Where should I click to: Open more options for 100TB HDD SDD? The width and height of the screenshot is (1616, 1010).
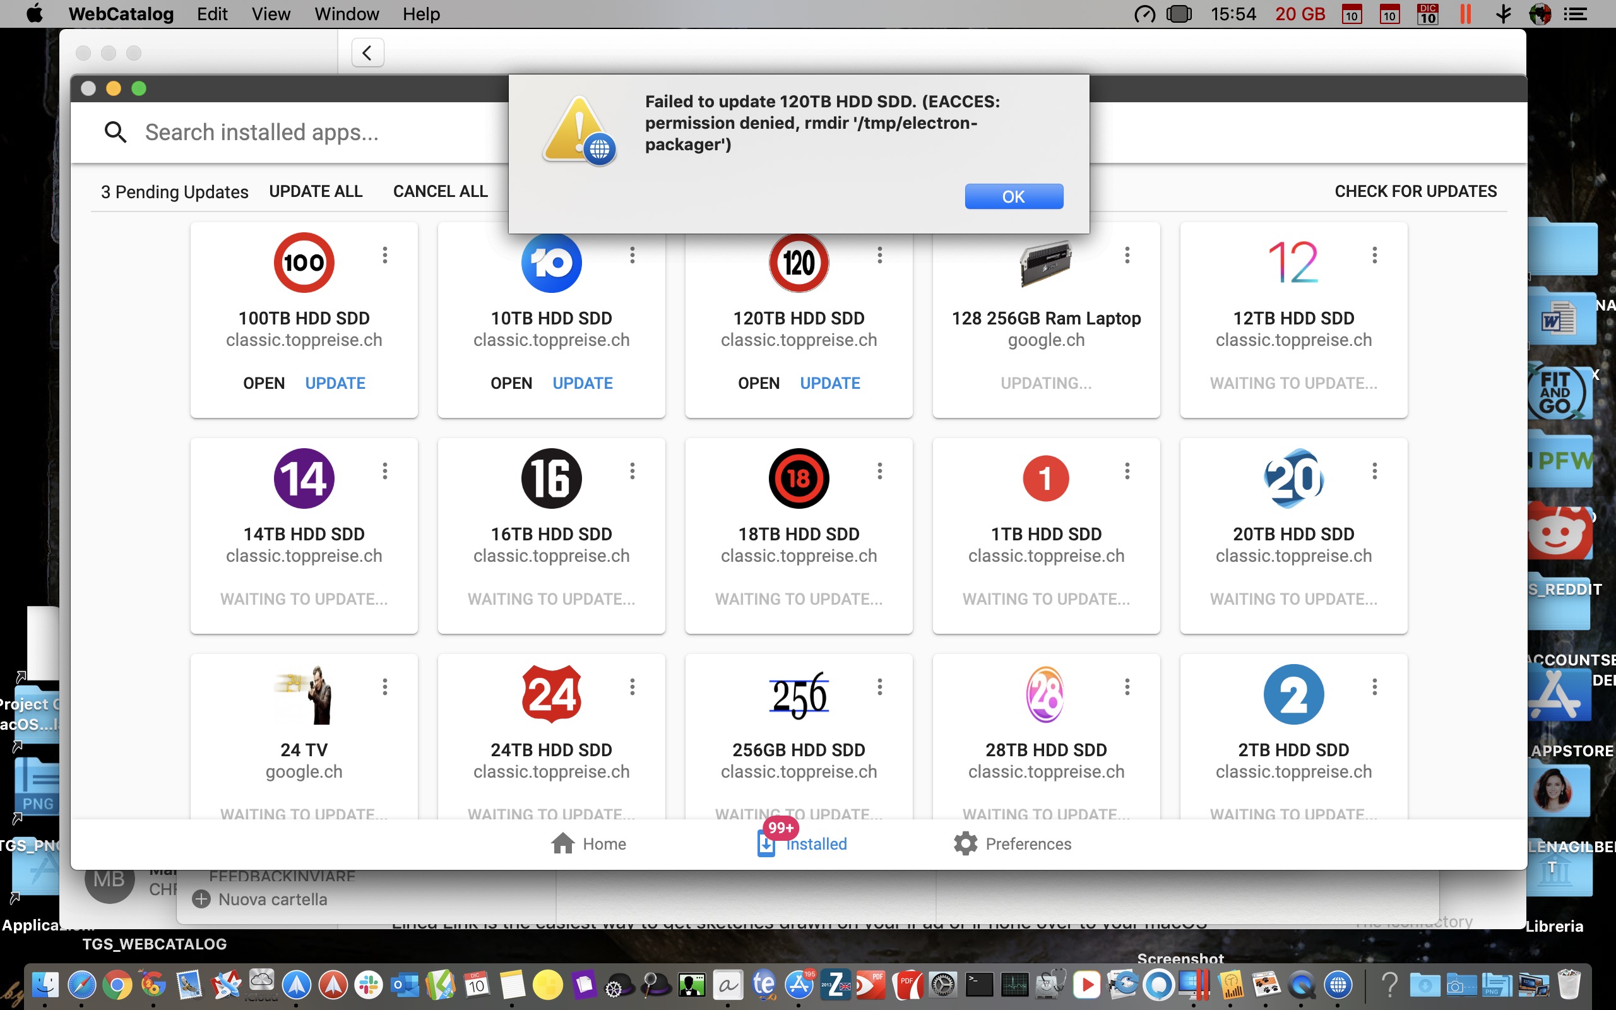[x=384, y=255]
